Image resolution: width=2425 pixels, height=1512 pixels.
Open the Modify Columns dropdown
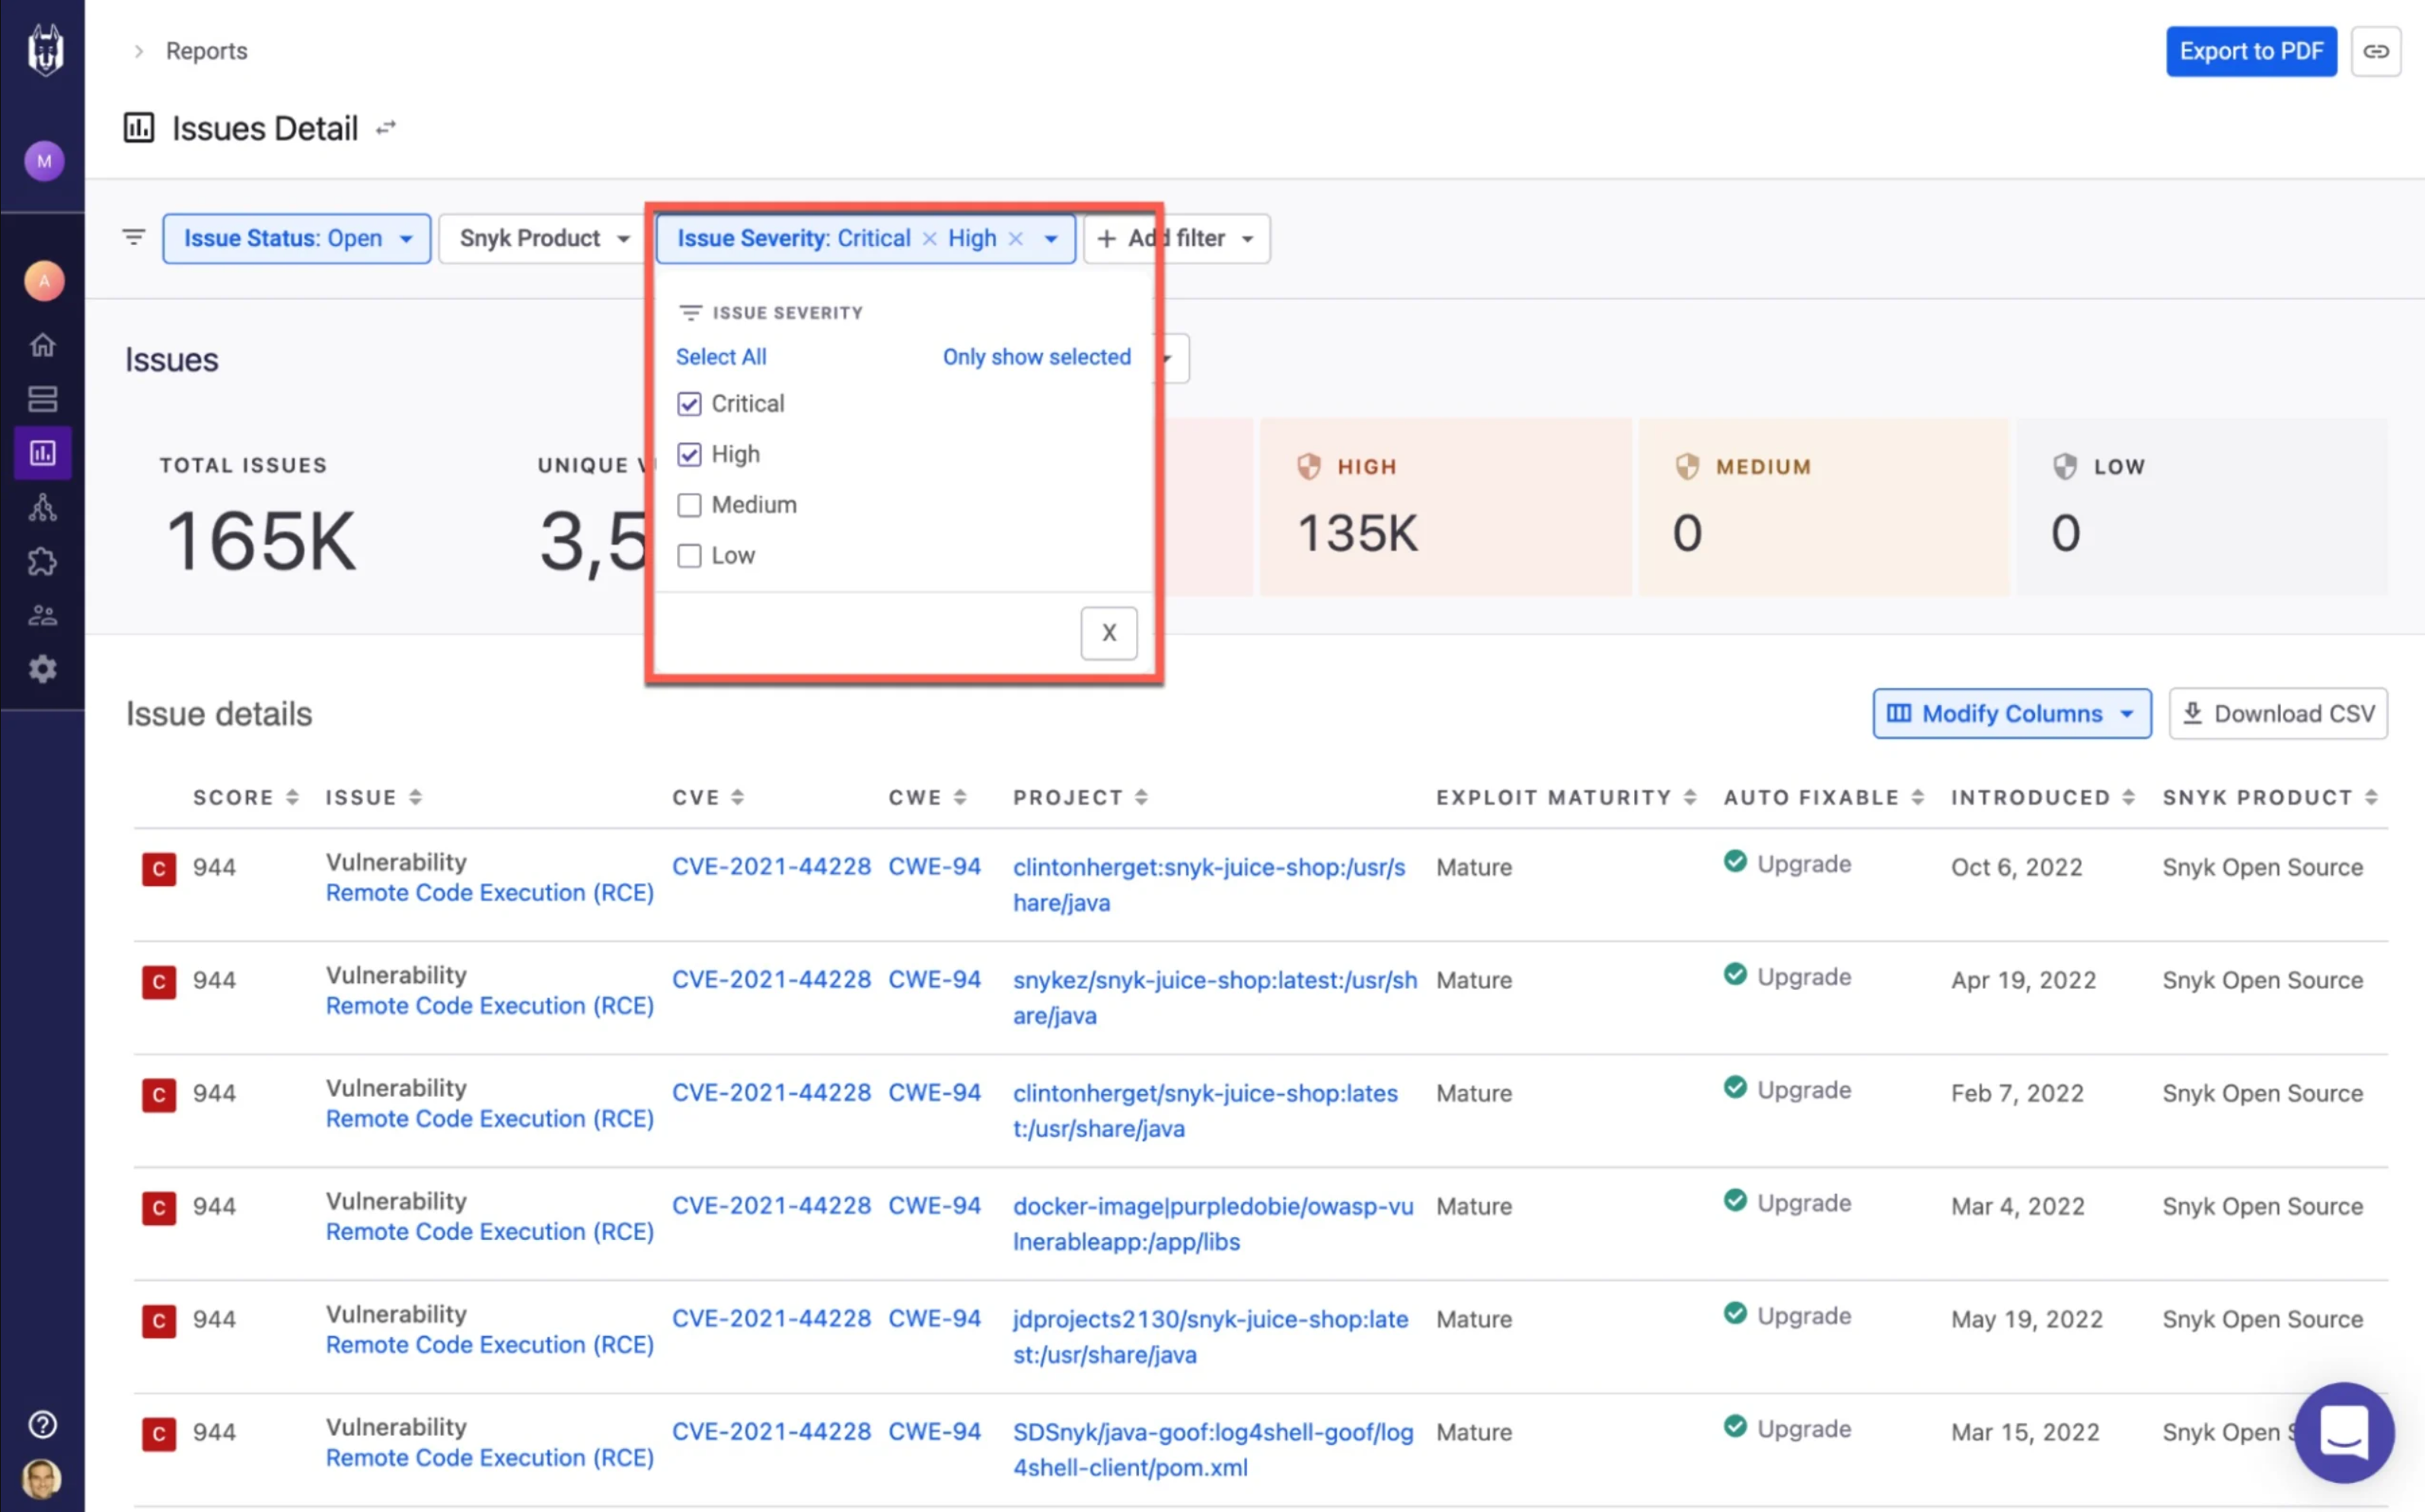[x=2011, y=714]
